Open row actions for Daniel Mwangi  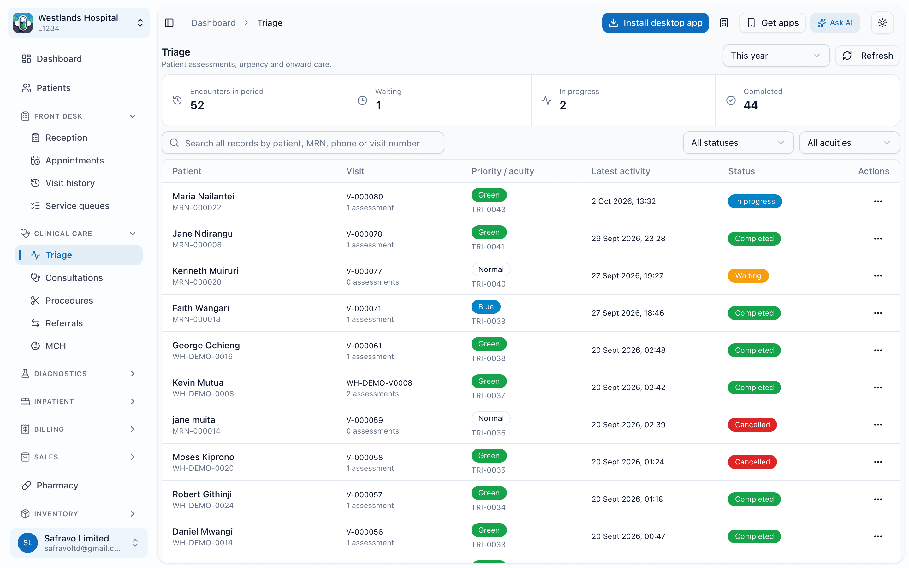tap(878, 536)
